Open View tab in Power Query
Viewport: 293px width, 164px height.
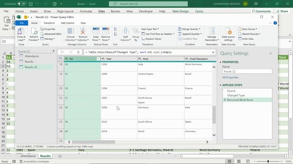[83, 23]
